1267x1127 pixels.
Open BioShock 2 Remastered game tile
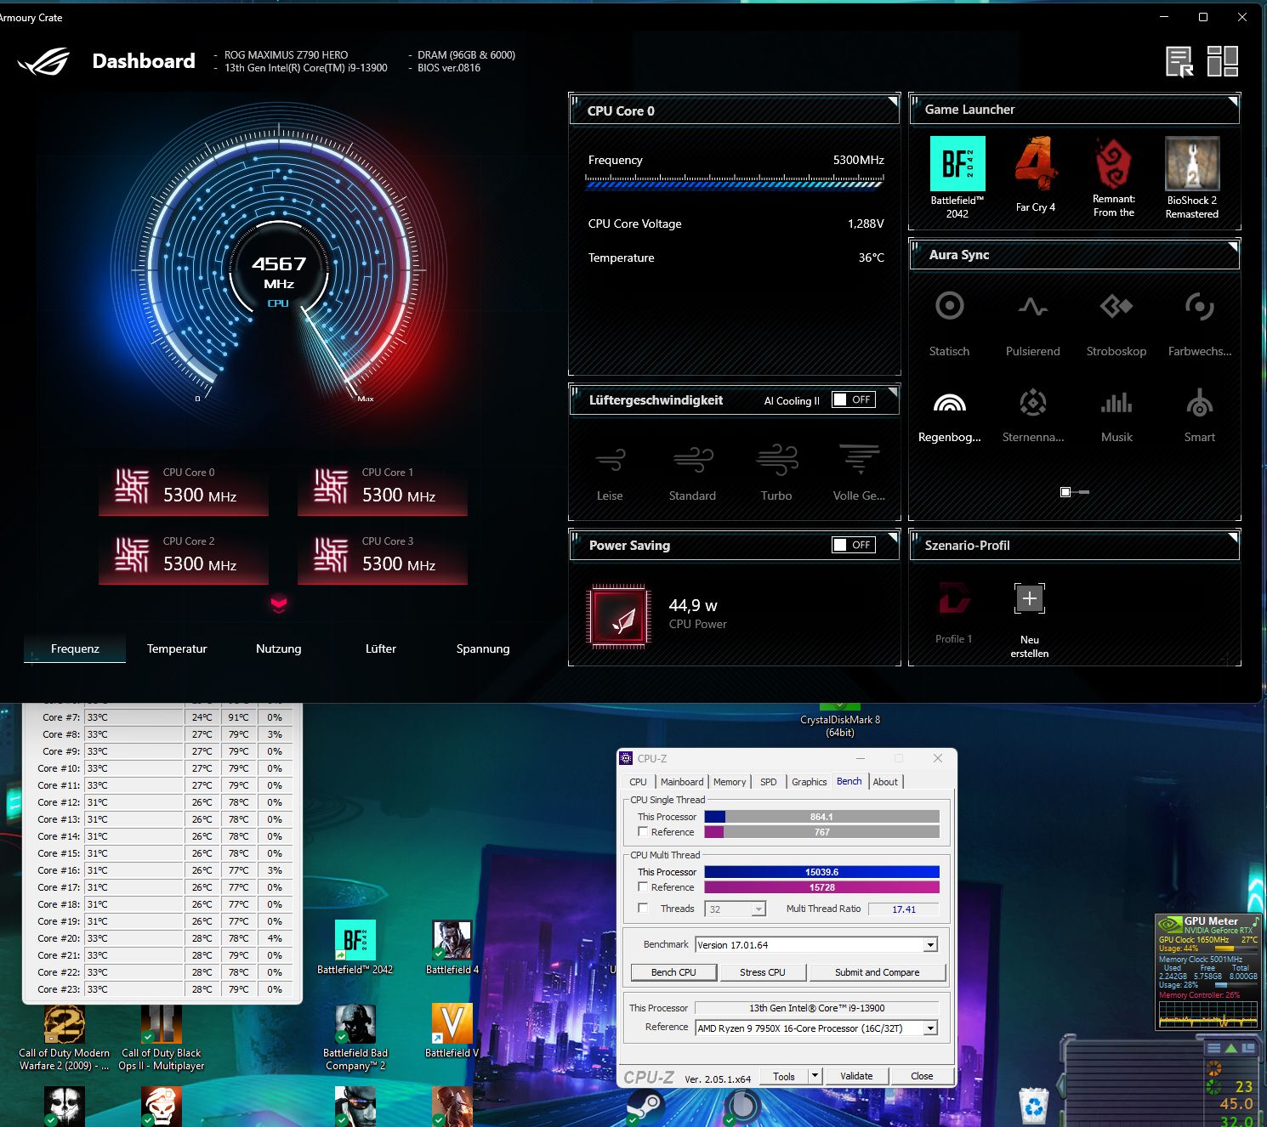pos(1192,163)
